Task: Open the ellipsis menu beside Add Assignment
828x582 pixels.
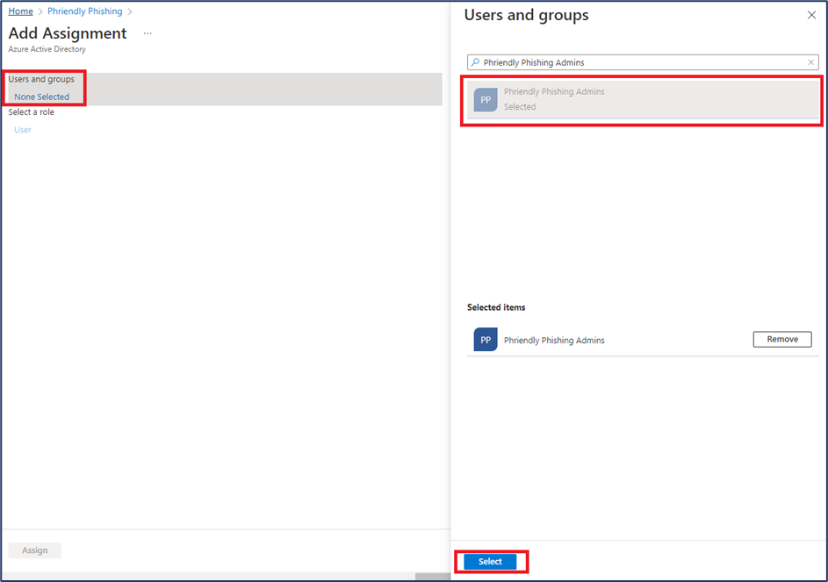Action: point(148,33)
